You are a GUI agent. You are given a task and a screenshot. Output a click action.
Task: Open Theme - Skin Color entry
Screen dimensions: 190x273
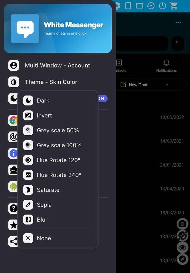(x=58, y=82)
